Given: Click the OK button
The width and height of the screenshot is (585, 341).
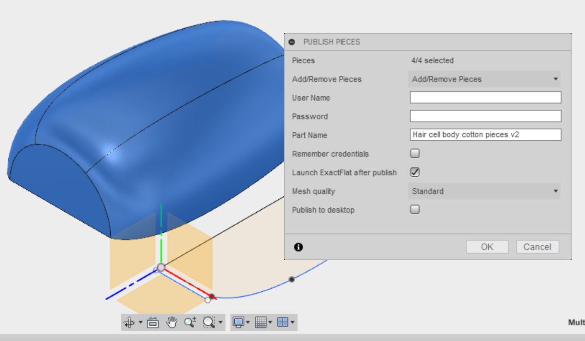Looking at the screenshot, I should pyautogui.click(x=487, y=247).
